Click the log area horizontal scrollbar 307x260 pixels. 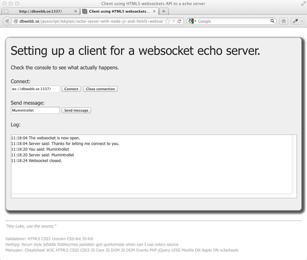coord(151,195)
